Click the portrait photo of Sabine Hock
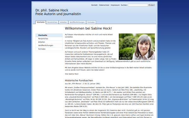 pos(137,47)
